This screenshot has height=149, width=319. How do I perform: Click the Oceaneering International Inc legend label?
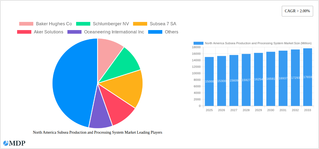pyautogui.click(x=114, y=32)
